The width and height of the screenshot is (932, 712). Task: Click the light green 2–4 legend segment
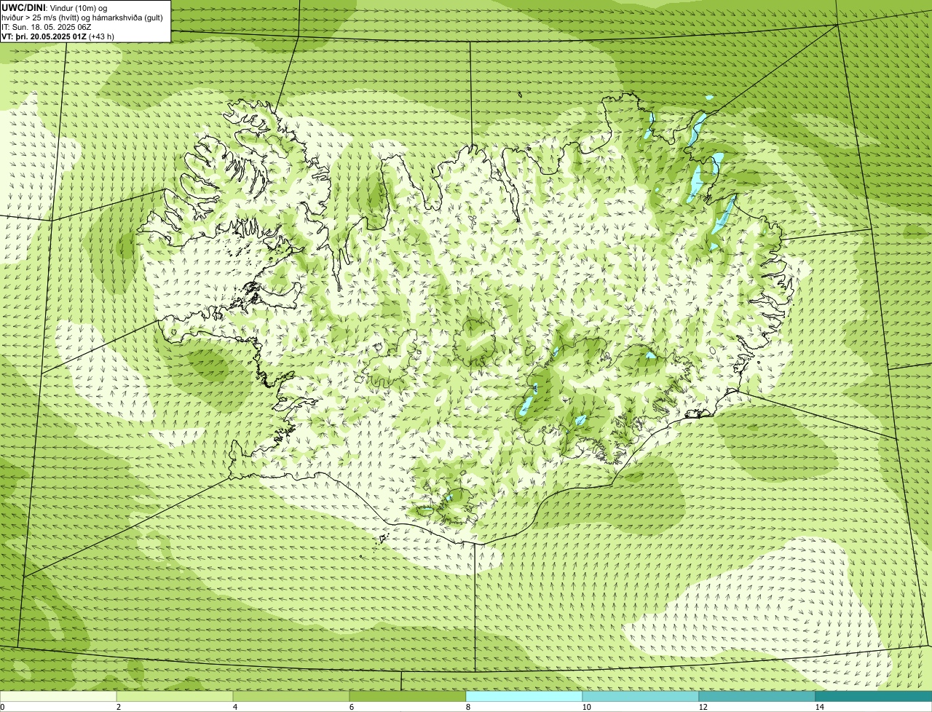(175, 696)
